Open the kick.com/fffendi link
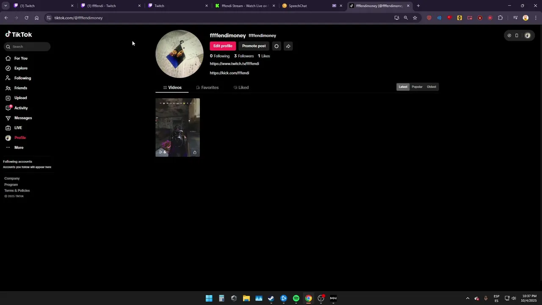542x305 pixels. click(230, 73)
